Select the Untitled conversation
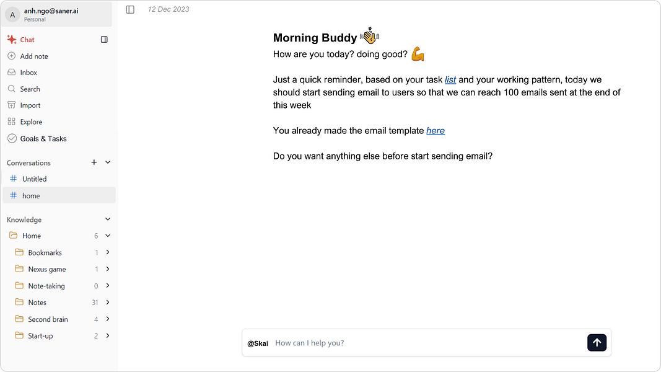The width and height of the screenshot is (661, 372). tap(35, 179)
